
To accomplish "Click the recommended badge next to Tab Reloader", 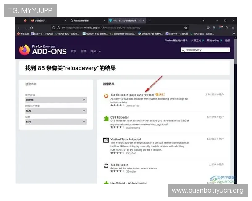I will [x=160, y=94].
